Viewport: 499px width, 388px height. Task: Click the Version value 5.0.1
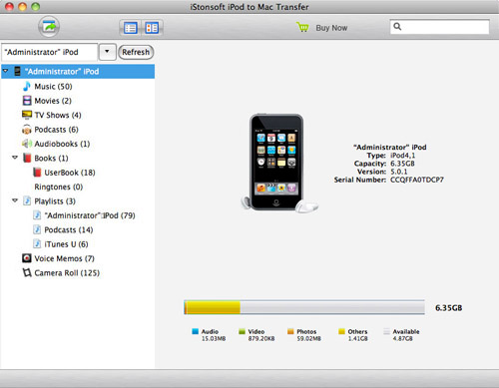399,172
